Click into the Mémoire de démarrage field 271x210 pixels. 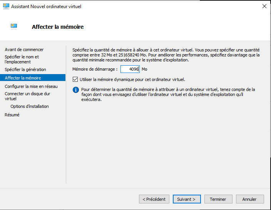(130, 69)
